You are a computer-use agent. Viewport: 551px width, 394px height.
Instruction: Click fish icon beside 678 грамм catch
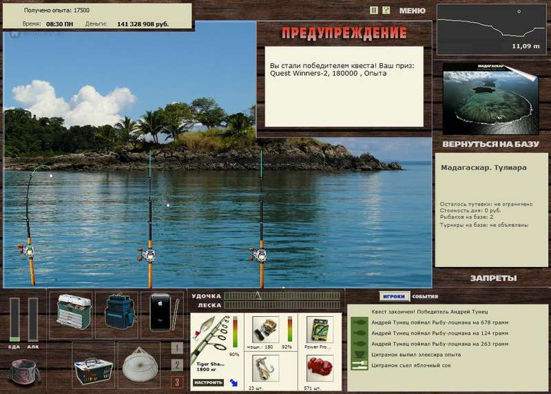tap(359, 322)
